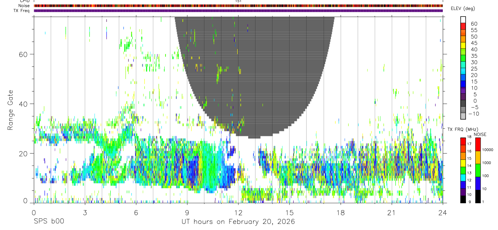This screenshot has width=498, height=230.
Task: Click the 'ELEV (deg)' legend title
Action: (463, 9)
